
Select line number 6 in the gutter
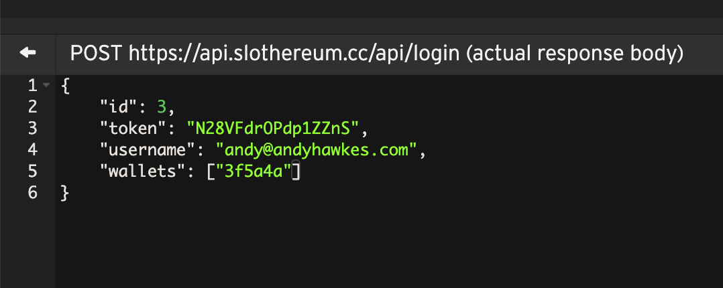(x=33, y=193)
